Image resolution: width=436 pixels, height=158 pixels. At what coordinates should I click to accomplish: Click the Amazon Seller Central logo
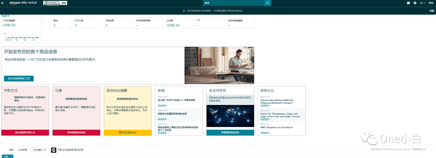tap(23, 3)
